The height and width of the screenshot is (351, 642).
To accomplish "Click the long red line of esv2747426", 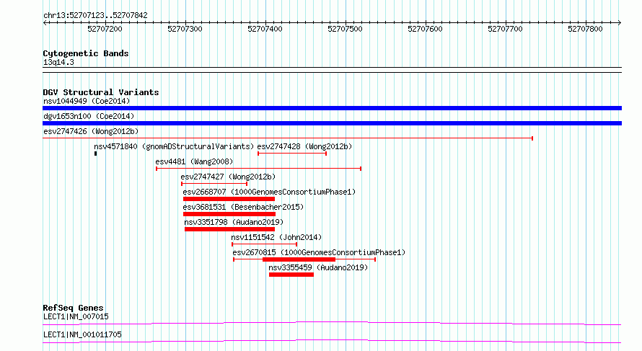I will pyautogui.click(x=288, y=138).
